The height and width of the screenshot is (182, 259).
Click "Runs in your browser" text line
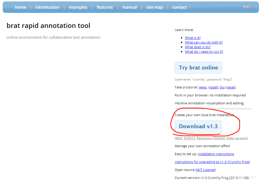pos(210,95)
